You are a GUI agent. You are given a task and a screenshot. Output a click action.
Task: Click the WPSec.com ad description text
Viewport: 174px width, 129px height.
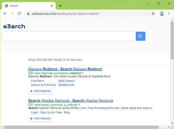coord(91,108)
